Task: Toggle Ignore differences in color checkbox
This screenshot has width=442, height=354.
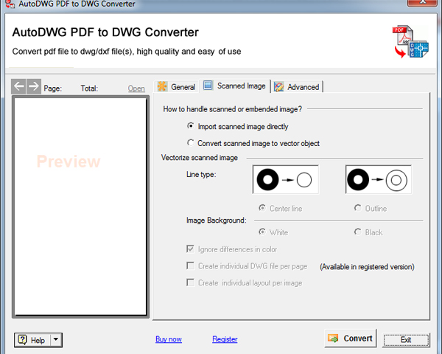Action: [191, 249]
